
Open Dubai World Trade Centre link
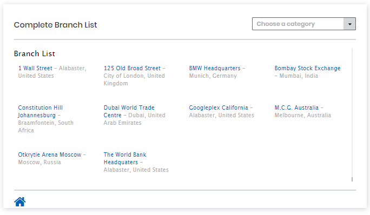coord(129,111)
